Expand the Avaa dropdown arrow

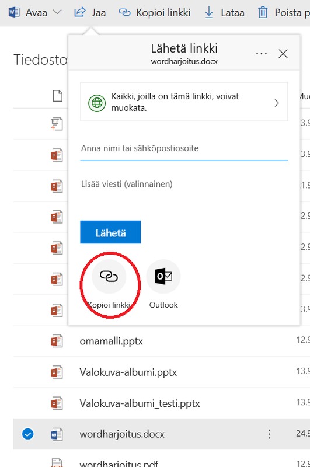tap(57, 12)
